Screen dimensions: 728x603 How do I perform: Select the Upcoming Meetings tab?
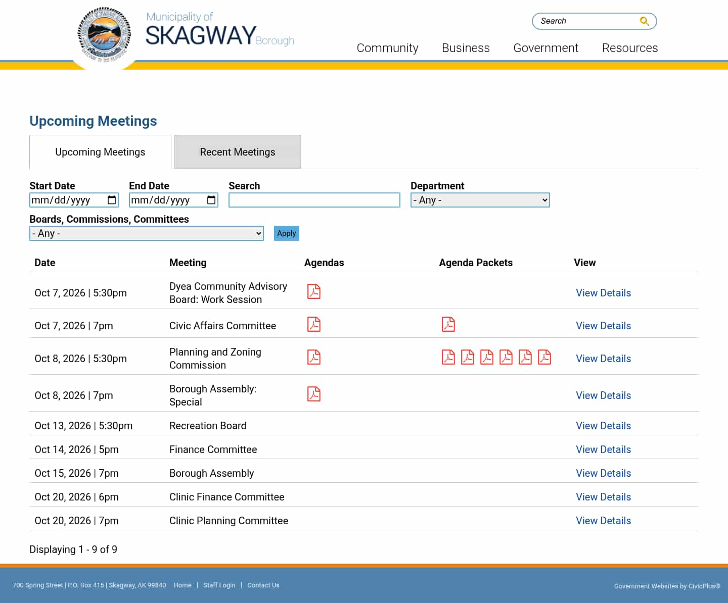pos(100,152)
